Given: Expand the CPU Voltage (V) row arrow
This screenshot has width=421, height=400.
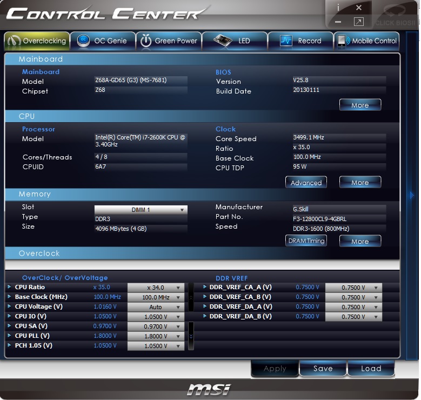Looking at the screenshot, I should [9, 306].
